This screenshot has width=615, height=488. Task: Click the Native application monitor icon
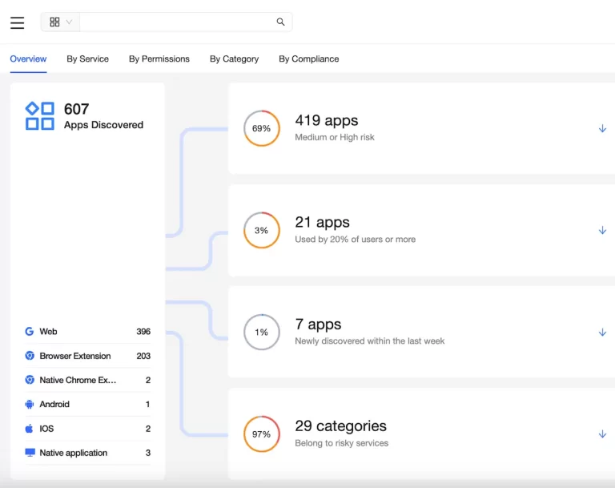[30, 453]
